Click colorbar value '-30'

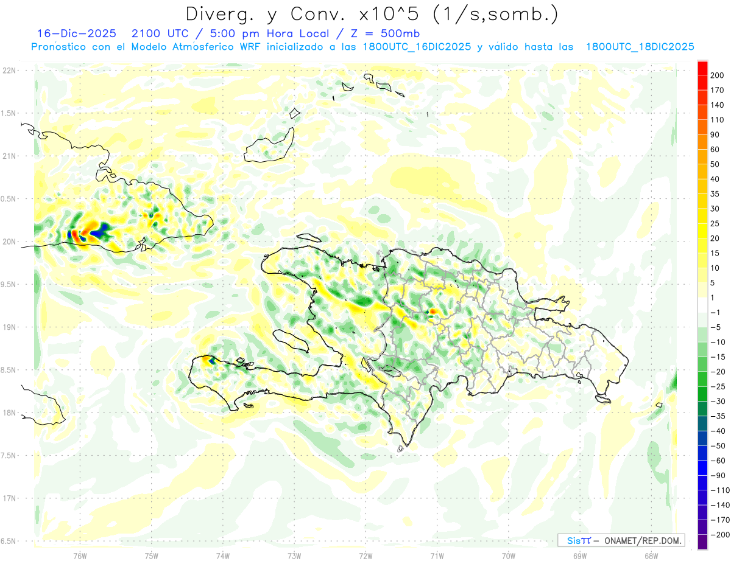[718, 402]
